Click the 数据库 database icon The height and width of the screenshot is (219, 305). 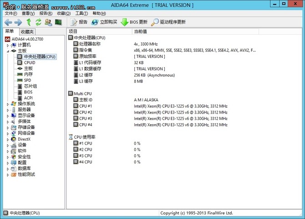tap(14, 168)
